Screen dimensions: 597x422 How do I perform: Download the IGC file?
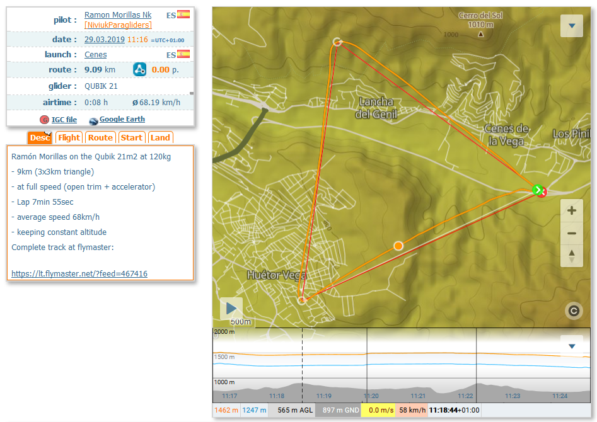[x=64, y=120]
